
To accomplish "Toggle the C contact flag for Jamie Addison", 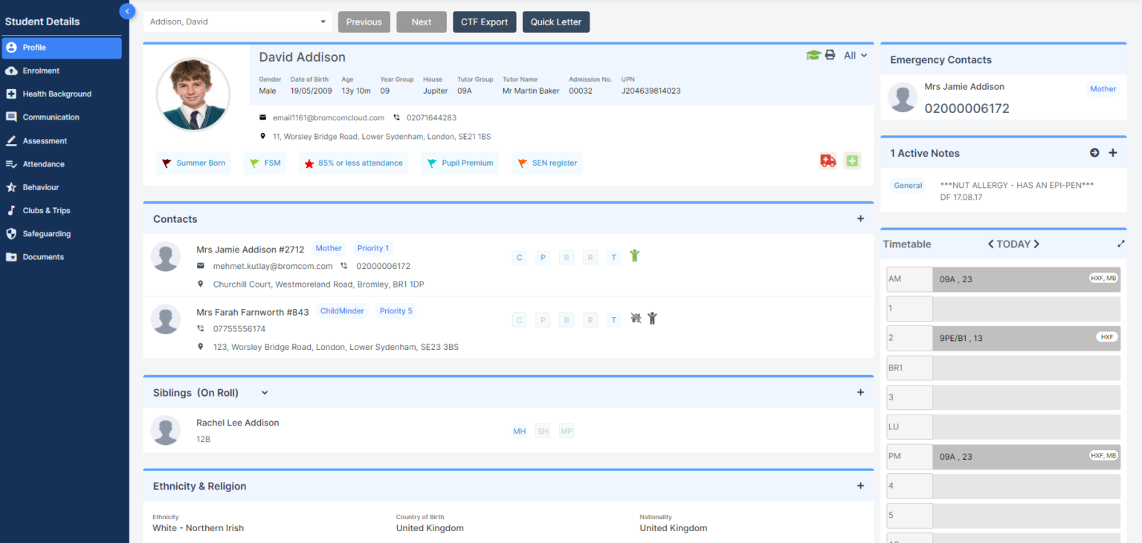I will point(519,257).
